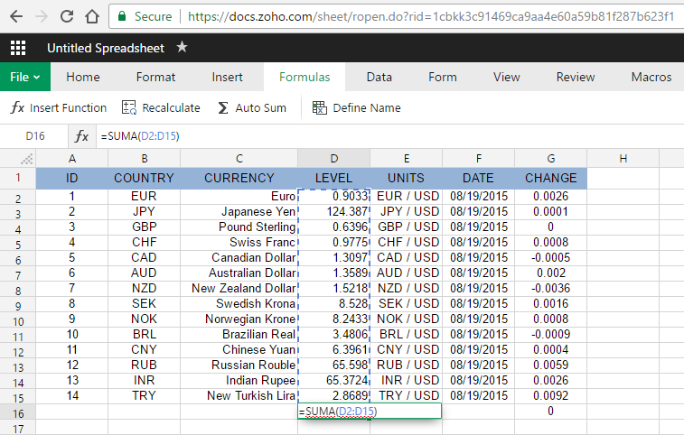Viewport: 684px width, 435px height.
Task: Click the LEVEL header cell
Action: [x=333, y=178]
